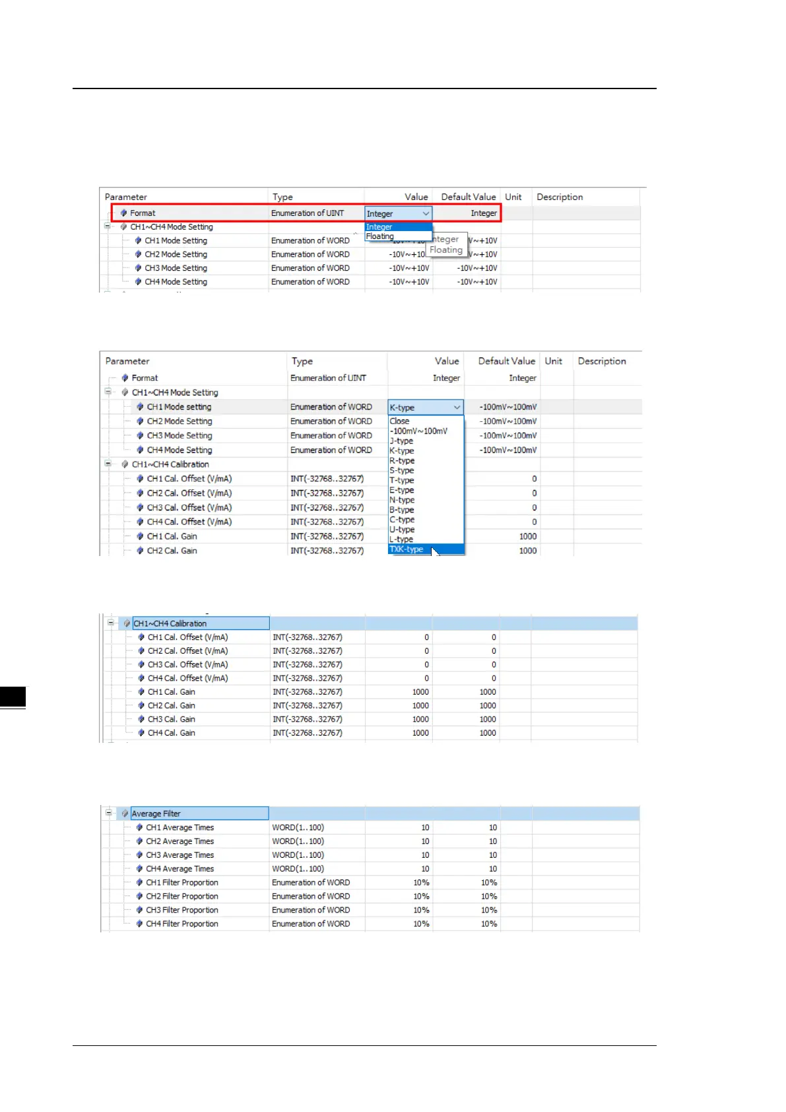Click icon beside CH2 Mode Setting in first table
This screenshot has height=1112, width=786.
[138, 254]
